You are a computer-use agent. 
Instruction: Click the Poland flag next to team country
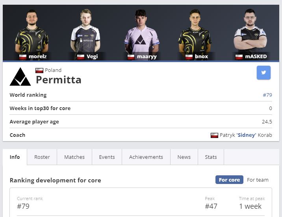(x=39, y=70)
